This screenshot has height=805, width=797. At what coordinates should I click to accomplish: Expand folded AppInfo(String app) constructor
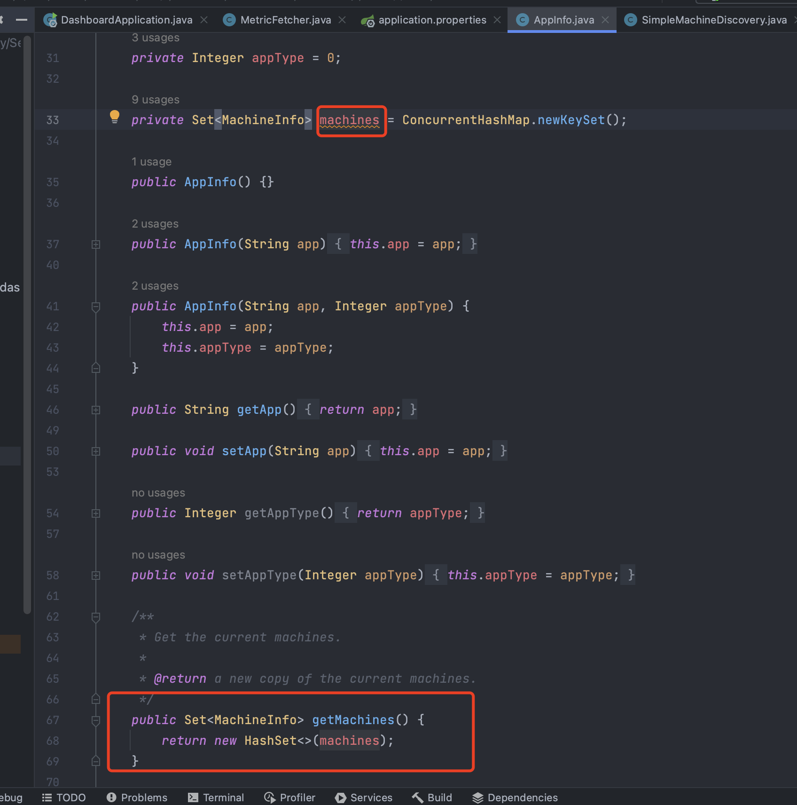96,245
